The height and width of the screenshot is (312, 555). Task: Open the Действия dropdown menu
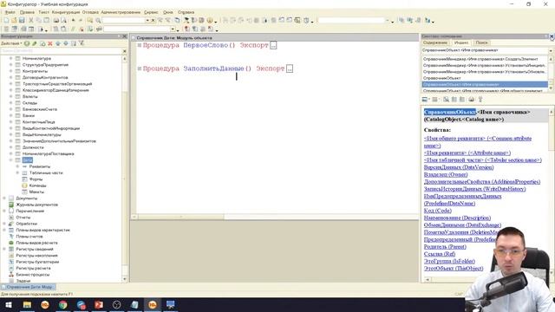[11, 43]
